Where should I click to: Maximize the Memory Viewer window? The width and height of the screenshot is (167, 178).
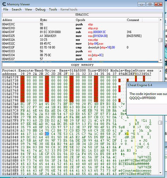pos(150,4)
